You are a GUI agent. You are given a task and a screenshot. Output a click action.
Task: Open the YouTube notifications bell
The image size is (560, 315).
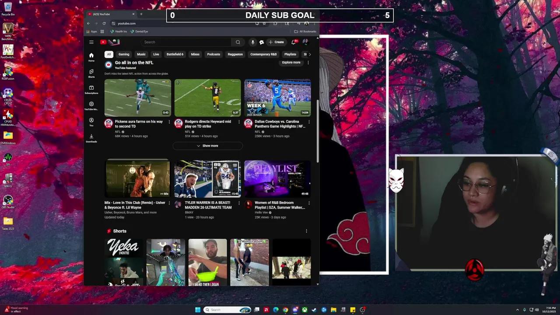click(294, 42)
